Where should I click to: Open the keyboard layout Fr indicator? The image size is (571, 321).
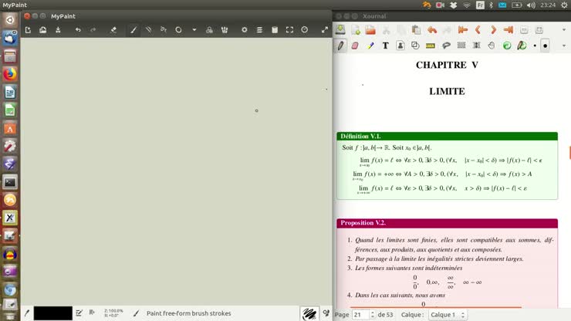(x=480, y=5)
